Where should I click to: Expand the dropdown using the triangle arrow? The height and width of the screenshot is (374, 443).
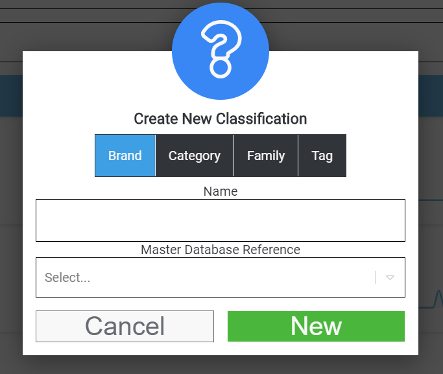[x=390, y=277]
